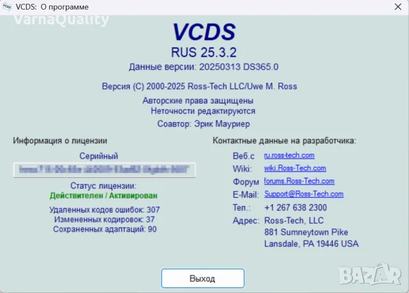Close the VCDS О программе dialog
The image size is (409, 293).
pos(398,7)
